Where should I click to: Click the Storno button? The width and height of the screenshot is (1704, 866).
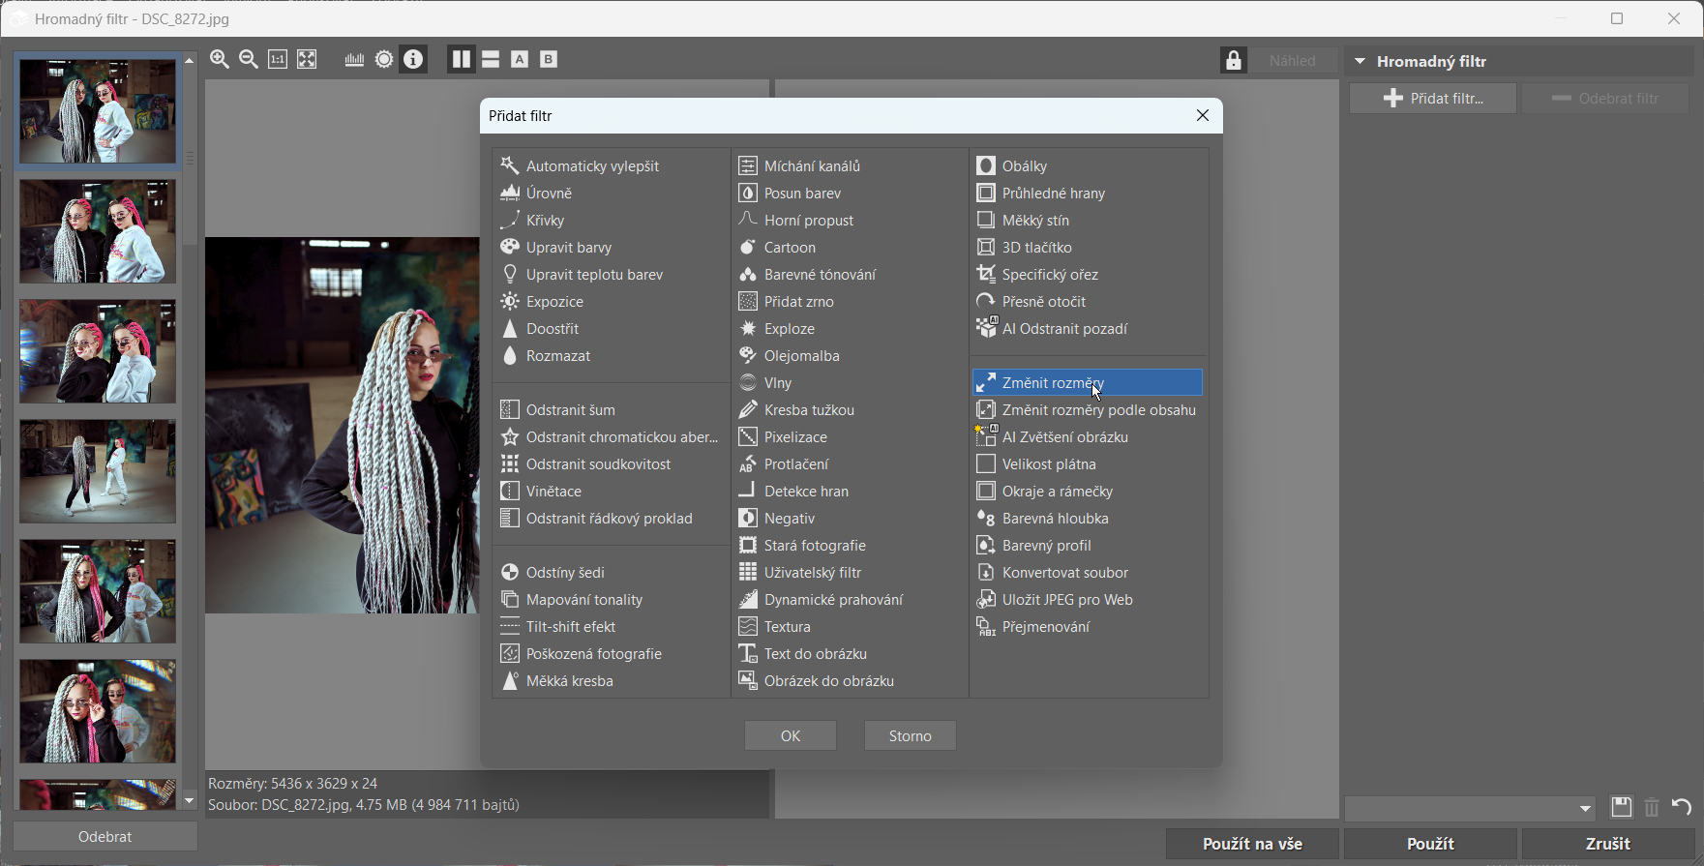pos(910,736)
